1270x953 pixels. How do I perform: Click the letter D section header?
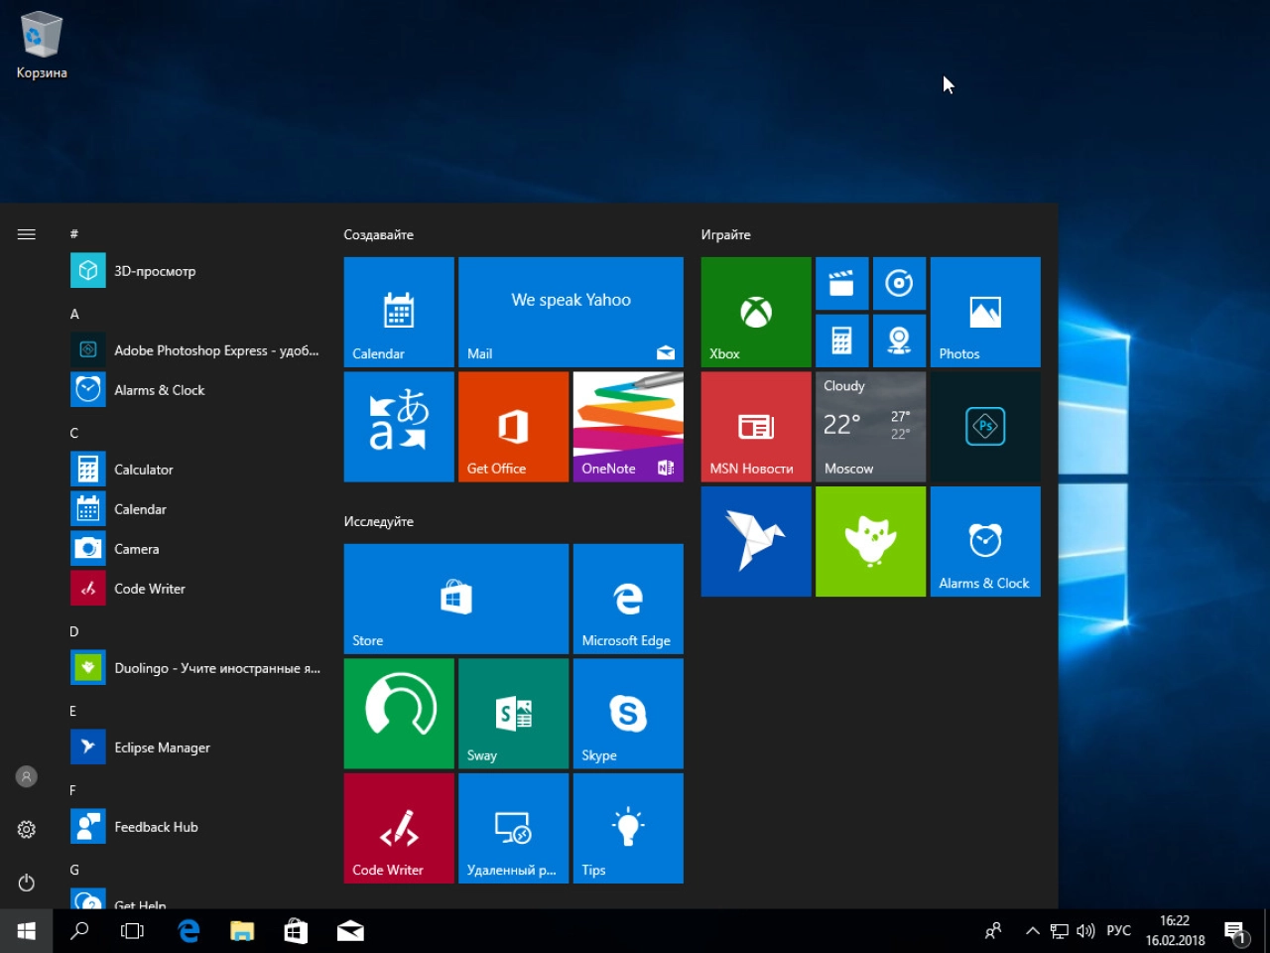point(73,631)
